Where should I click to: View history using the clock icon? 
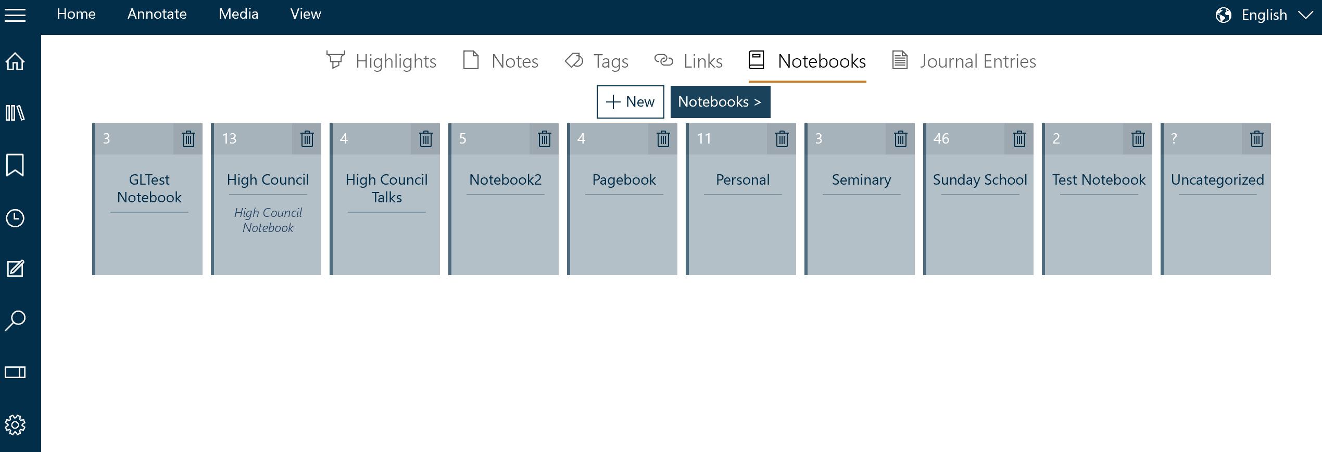(16, 218)
